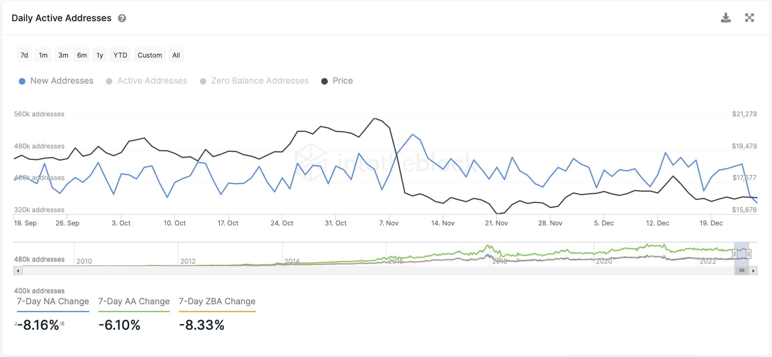The height and width of the screenshot is (357, 772).
Task: Click the right range handle in the navigator
Action: [x=749, y=254]
